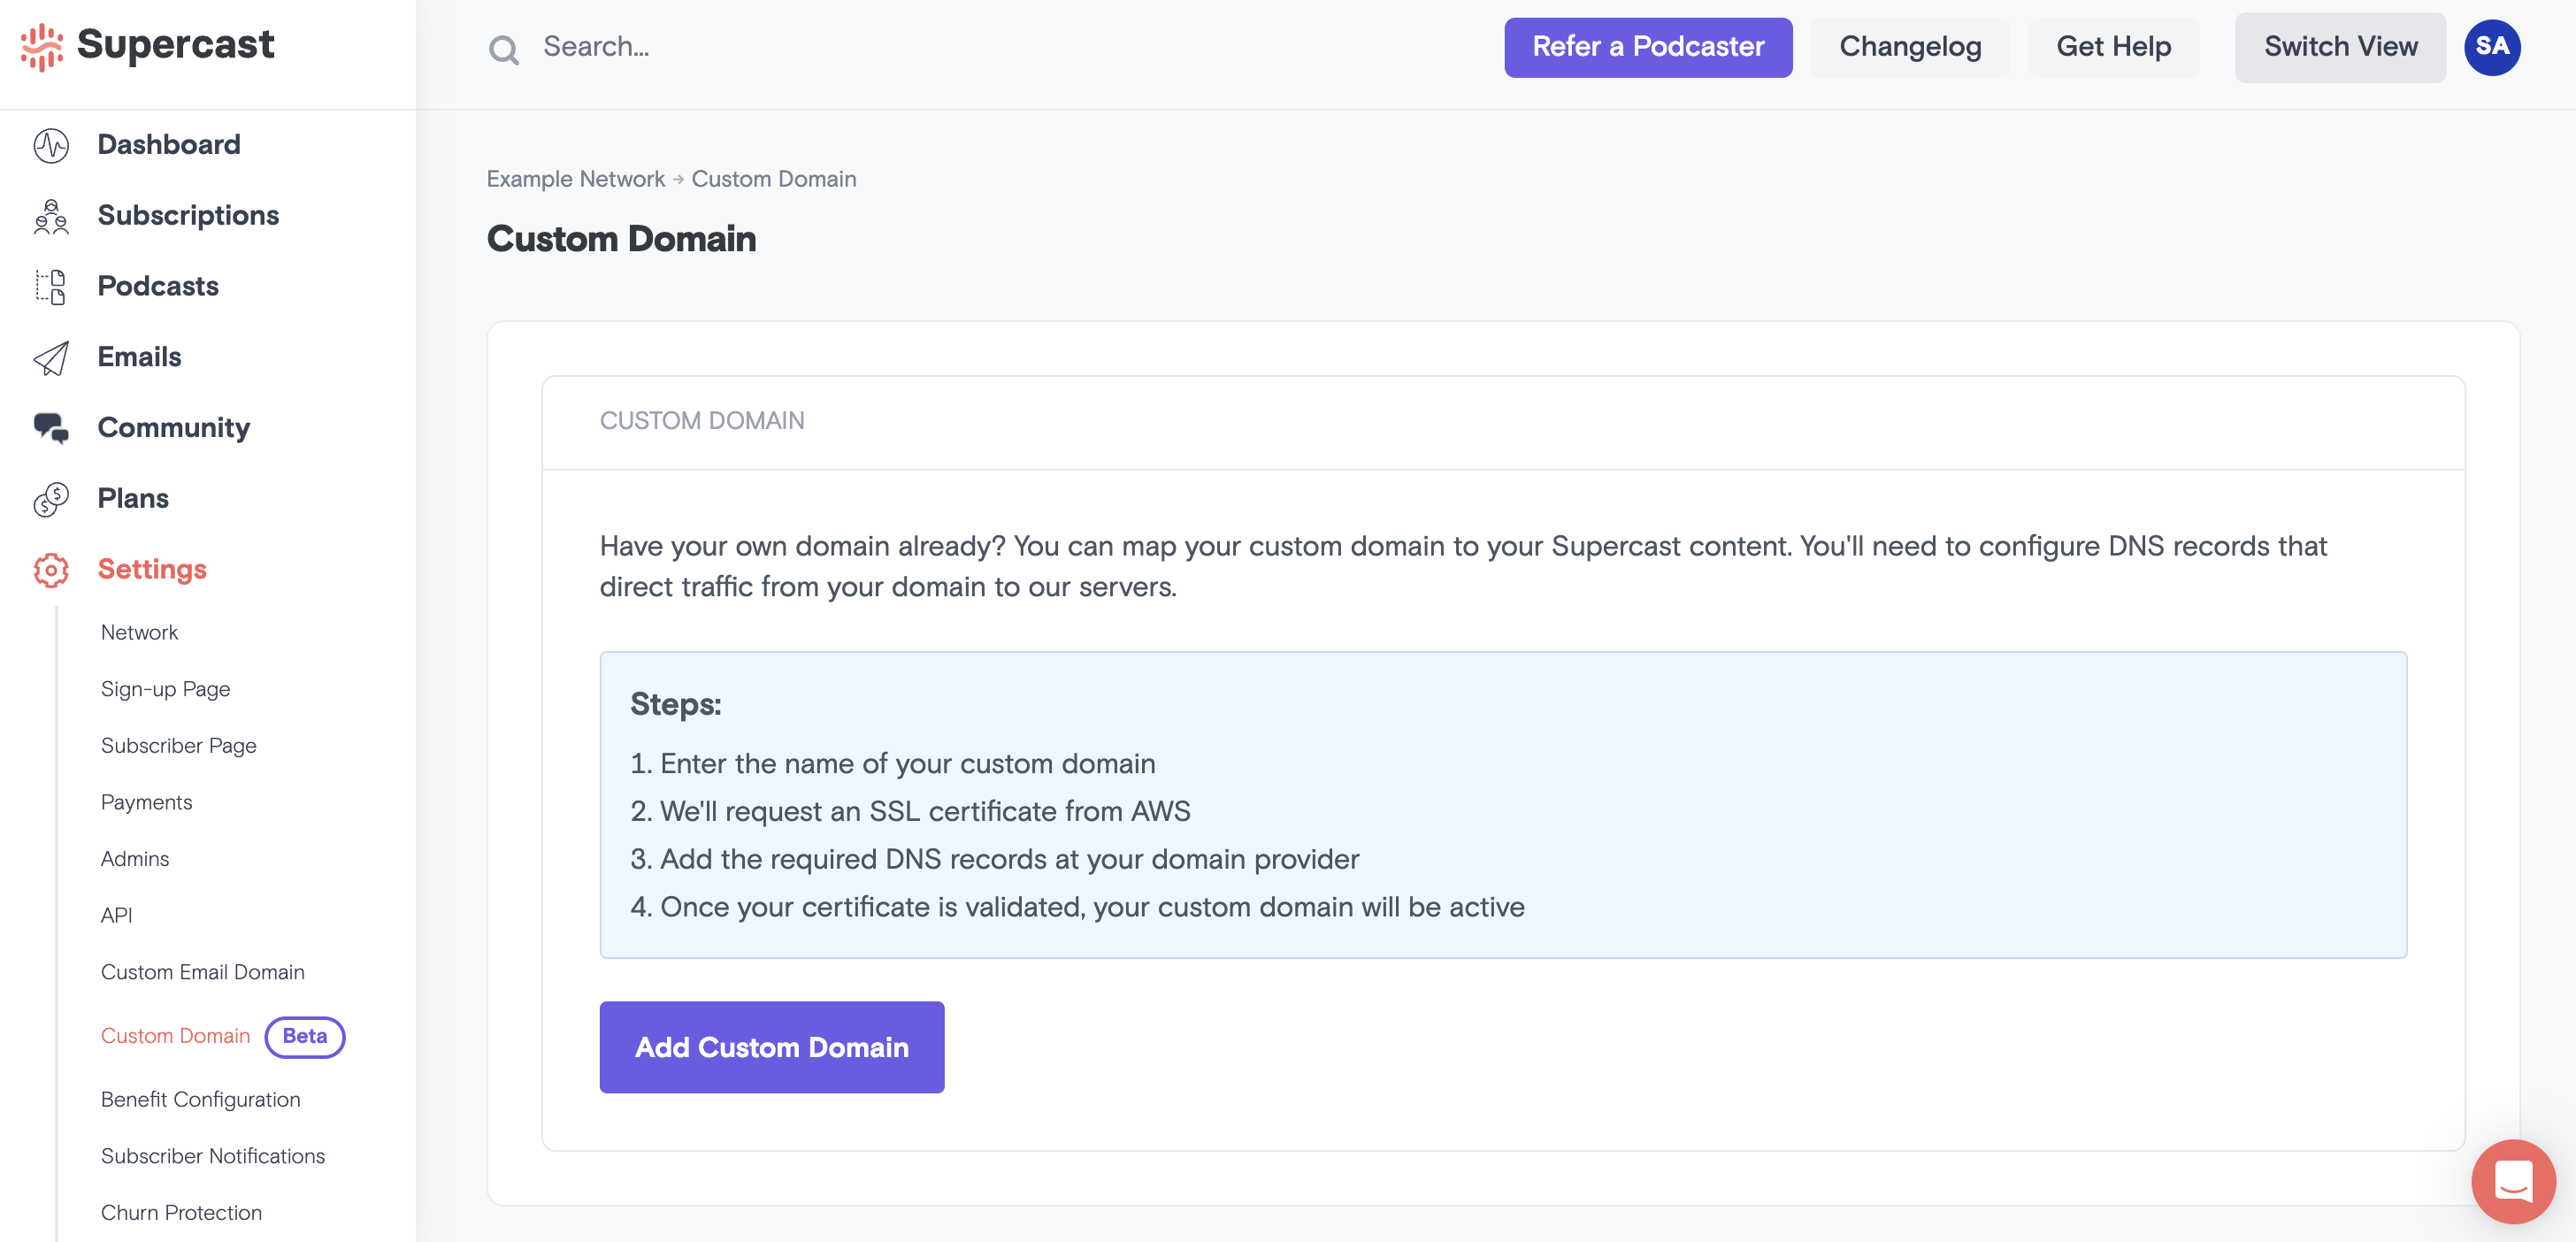The height and width of the screenshot is (1242, 2576).
Task: Click Example Network breadcrumb link
Action: tap(575, 179)
